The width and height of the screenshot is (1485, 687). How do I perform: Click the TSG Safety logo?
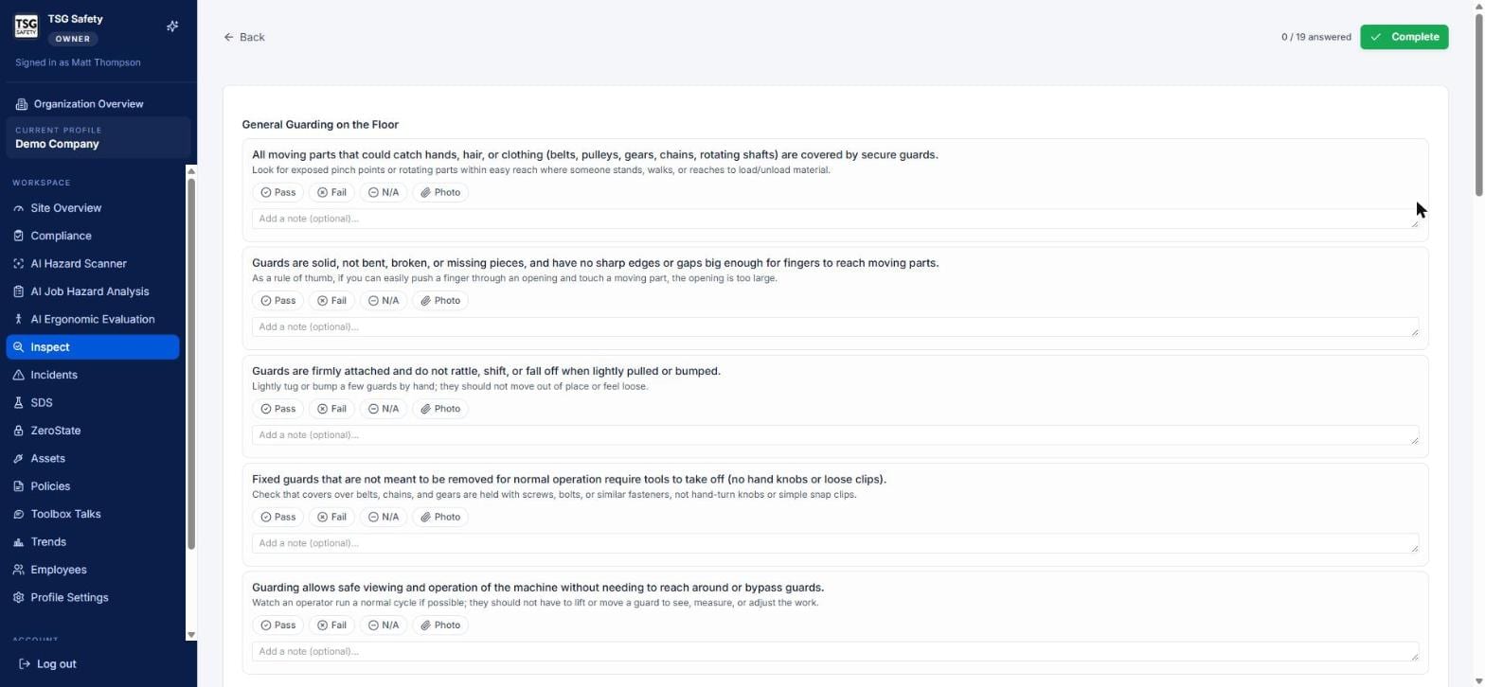[26, 26]
